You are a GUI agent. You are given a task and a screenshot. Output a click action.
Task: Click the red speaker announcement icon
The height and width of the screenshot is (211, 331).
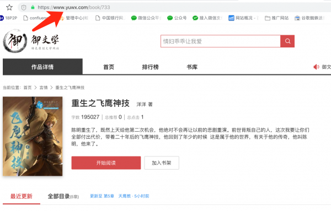click(316, 67)
